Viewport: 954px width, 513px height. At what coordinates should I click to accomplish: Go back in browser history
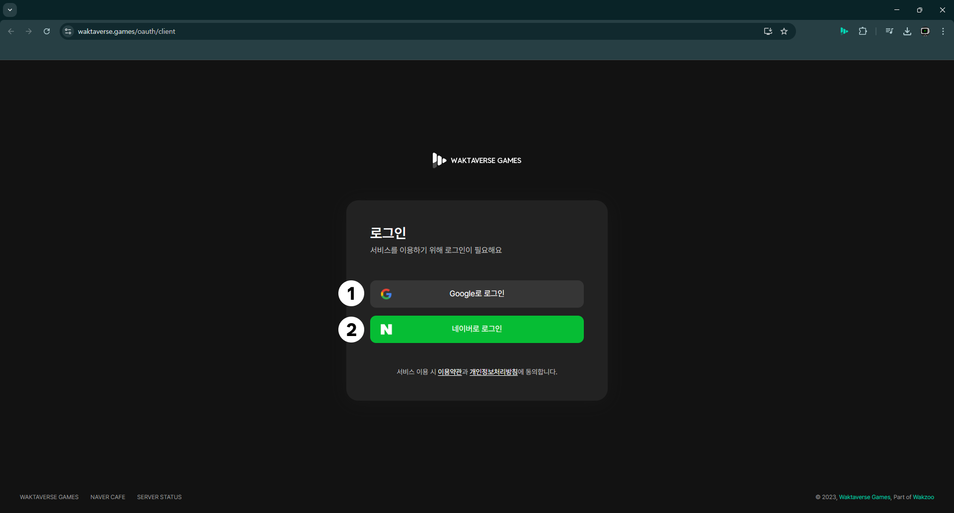[11, 31]
